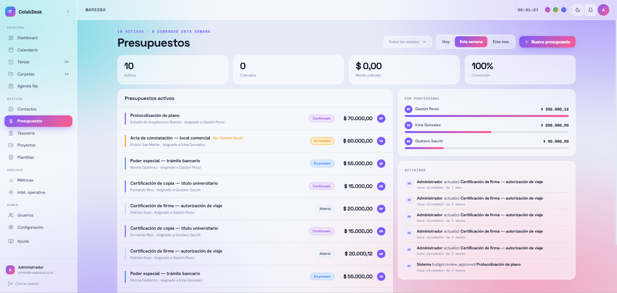Click Nuevo presupuesto button

click(x=547, y=42)
